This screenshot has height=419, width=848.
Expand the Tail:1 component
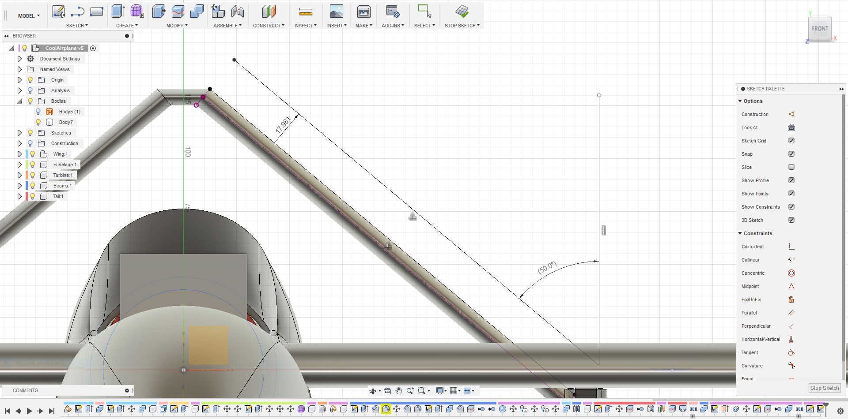point(19,196)
